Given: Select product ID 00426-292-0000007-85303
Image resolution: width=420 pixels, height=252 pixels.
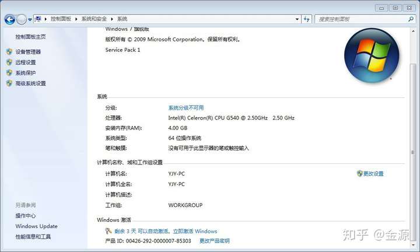Looking at the screenshot, I should pyautogui.click(x=158, y=241).
